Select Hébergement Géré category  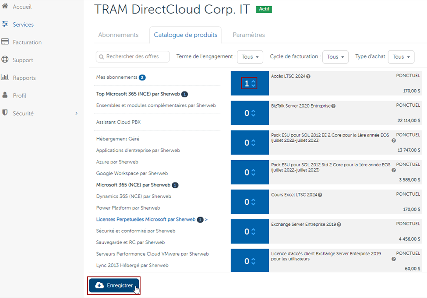click(x=118, y=139)
